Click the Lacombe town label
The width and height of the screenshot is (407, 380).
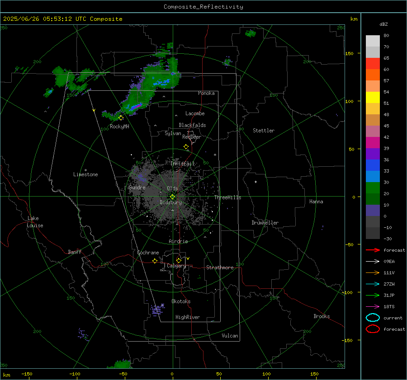(195, 113)
